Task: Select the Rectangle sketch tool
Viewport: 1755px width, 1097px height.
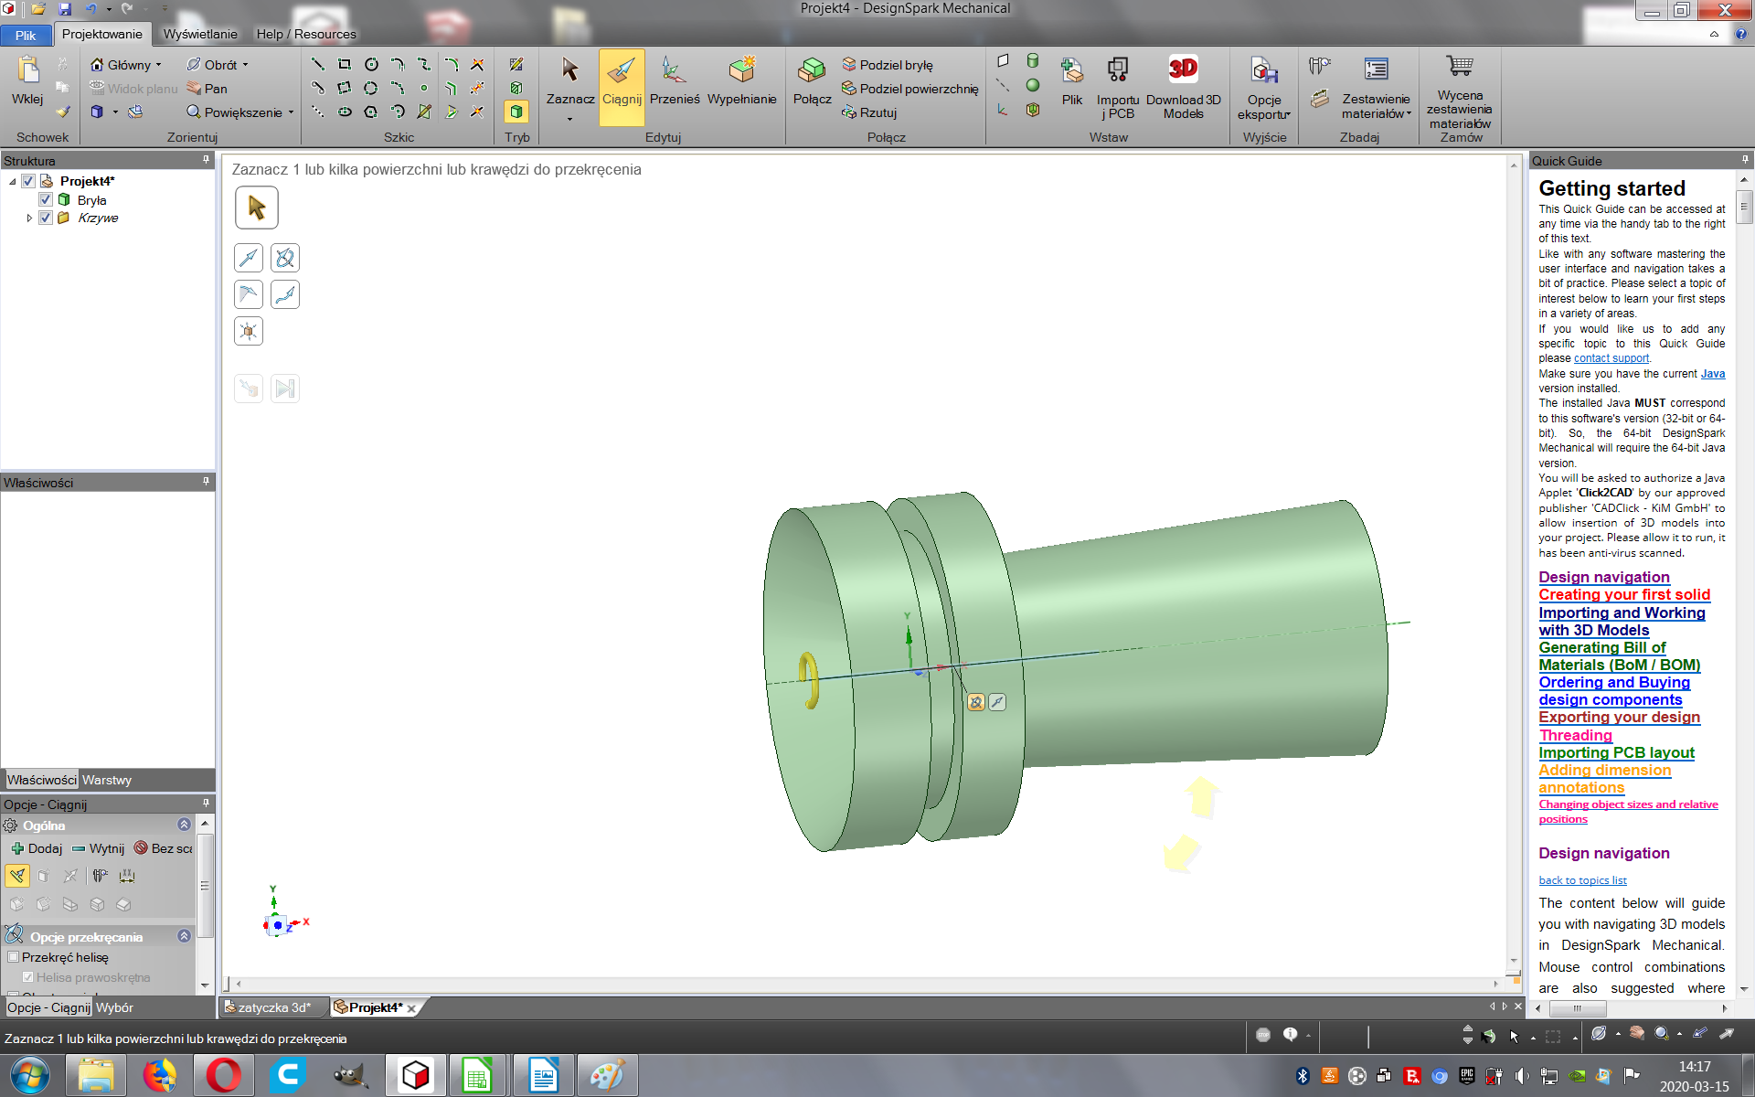Action: click(344, 64)
